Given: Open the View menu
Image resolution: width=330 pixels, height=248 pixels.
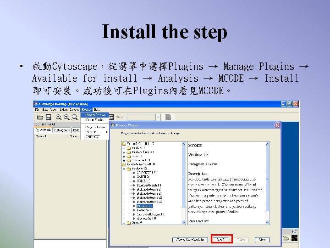Looking at the screenshot, I should [x=53, y=109].
